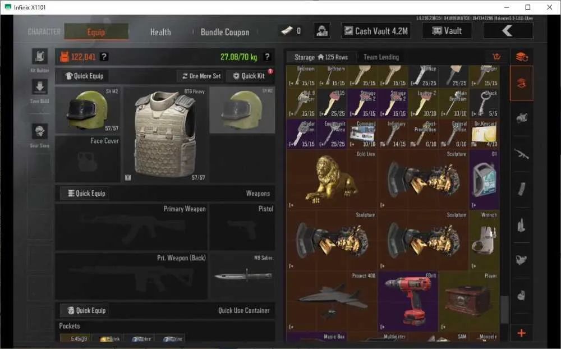Select the Oil canister item
The width and height of the screenshot is (561, 349).
pyautogui.click(x=485, y=180)
